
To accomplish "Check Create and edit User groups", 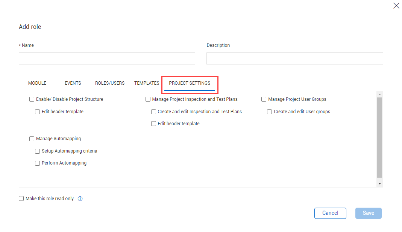I will [x=270, y=112].
